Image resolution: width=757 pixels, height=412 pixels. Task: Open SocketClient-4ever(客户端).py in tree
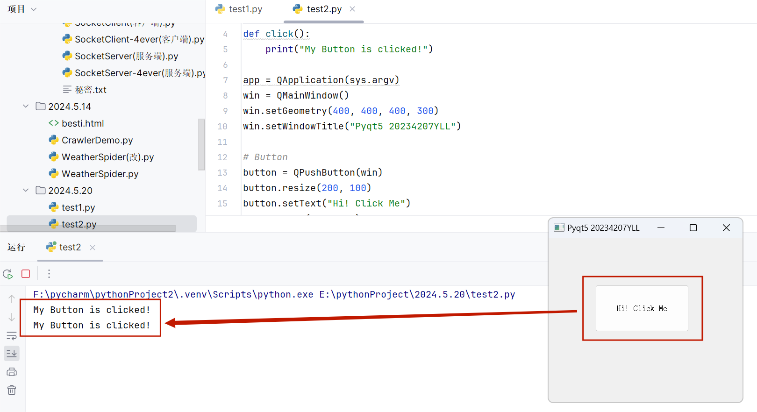point(134,39)
